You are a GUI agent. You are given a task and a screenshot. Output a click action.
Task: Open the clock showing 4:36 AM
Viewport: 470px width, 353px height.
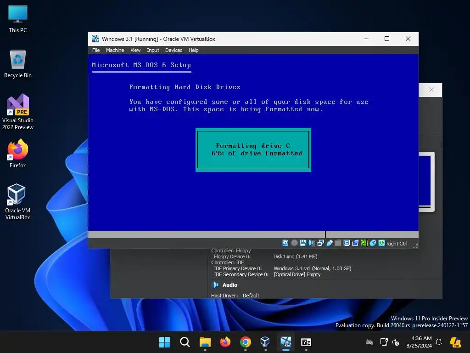[x=419, y=342]
